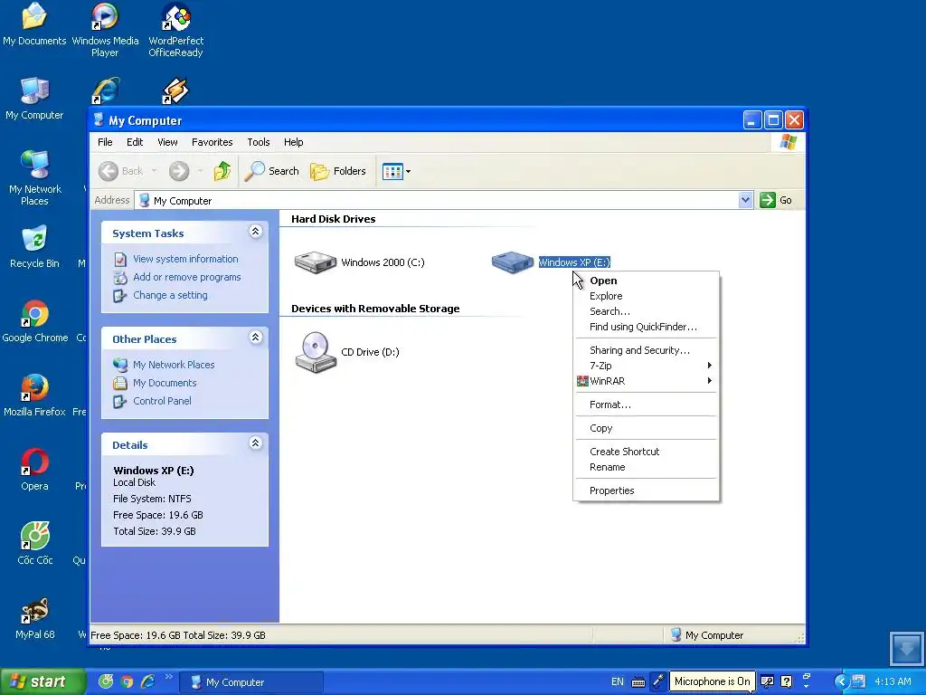Go up one folder level
The image size is (926, 695).
(222, 171)
